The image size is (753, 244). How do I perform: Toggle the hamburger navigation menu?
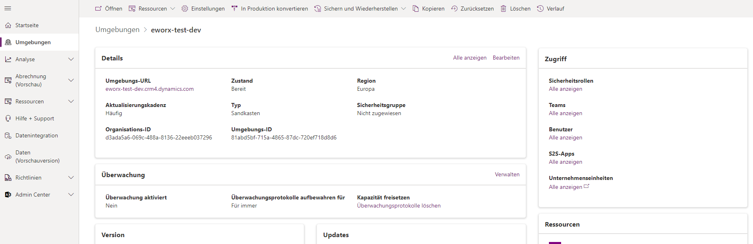8,8
